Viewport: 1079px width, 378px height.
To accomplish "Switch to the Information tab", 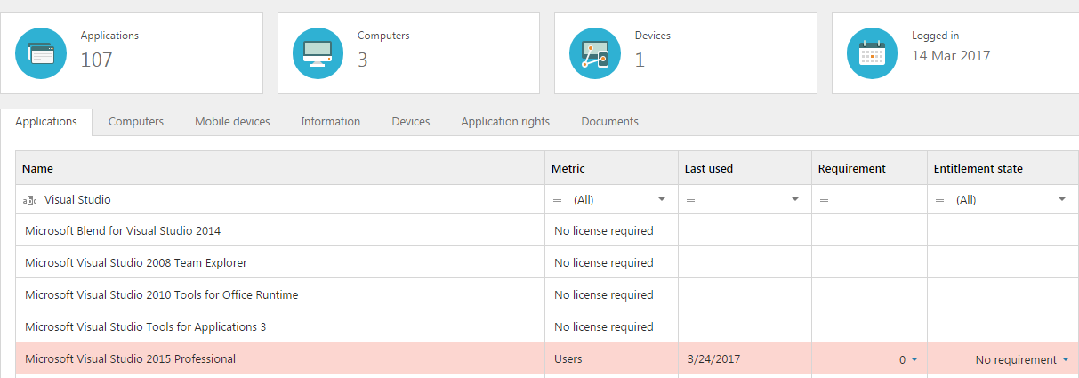I will (331, 122).
